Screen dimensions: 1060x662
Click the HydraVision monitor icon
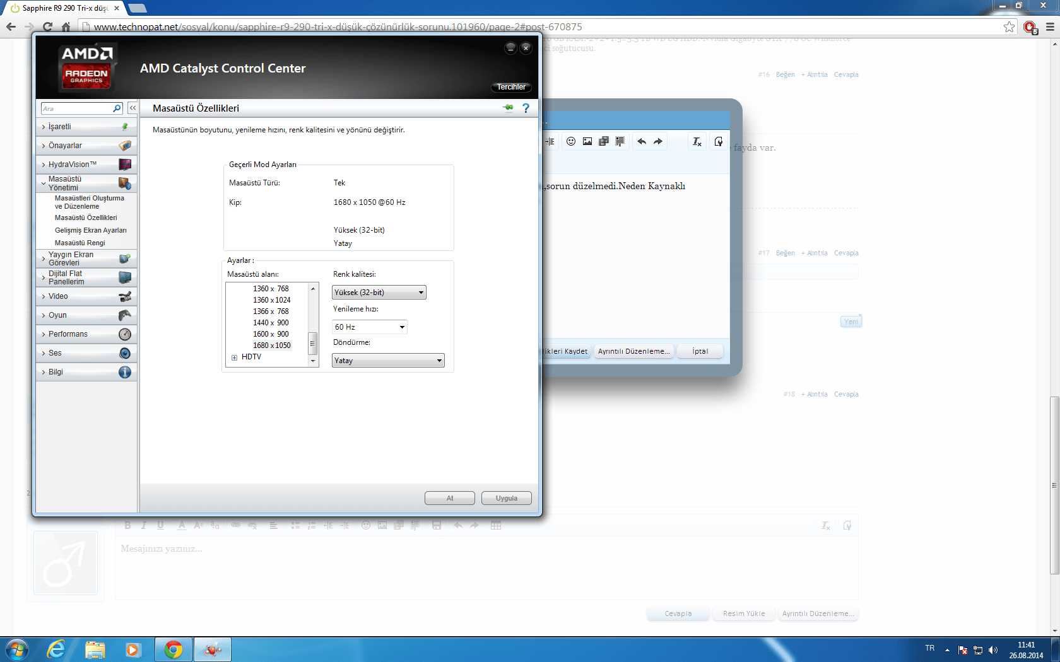[125, 165]
